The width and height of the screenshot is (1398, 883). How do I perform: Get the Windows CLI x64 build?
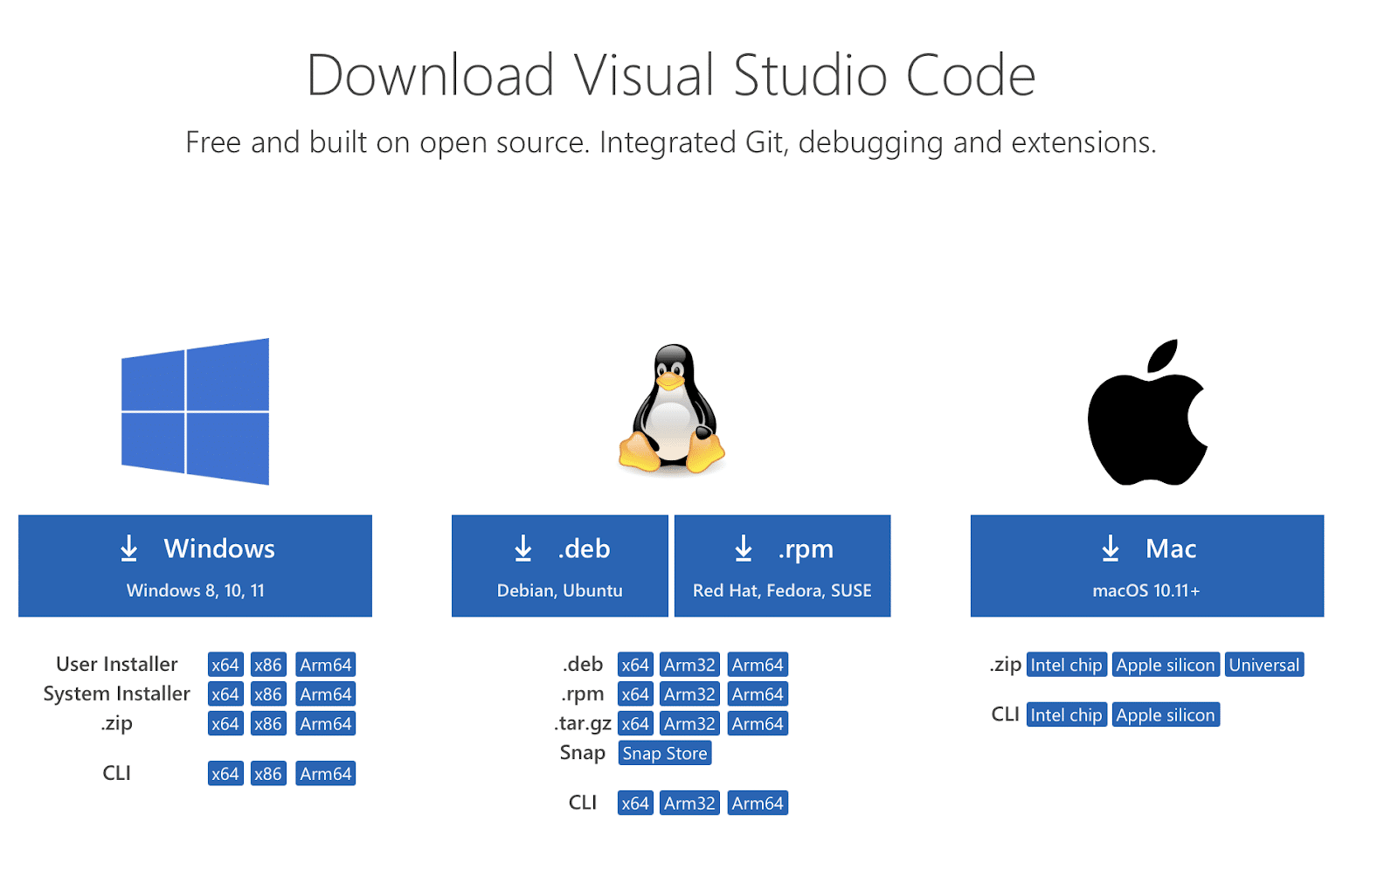coord(225,774)
